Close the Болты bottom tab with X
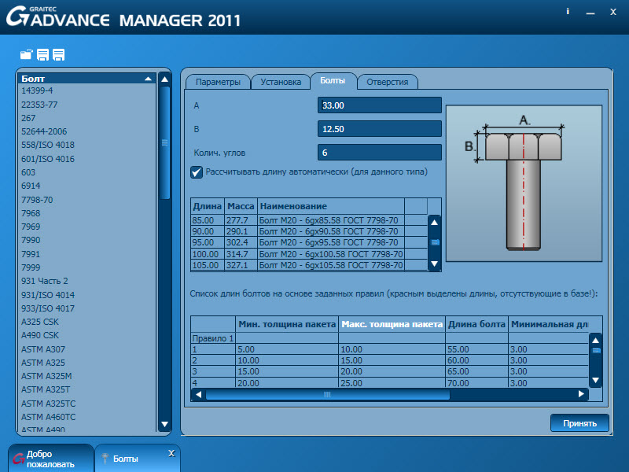 [171, 454]
